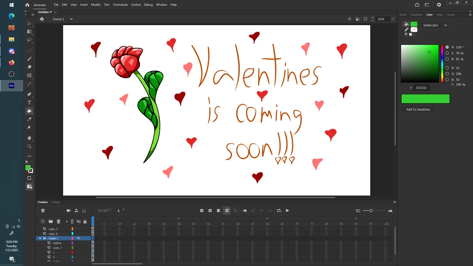Select the Paint Bucket tool
The width and height of the screenshot is (473, 266).
[30, 111]
